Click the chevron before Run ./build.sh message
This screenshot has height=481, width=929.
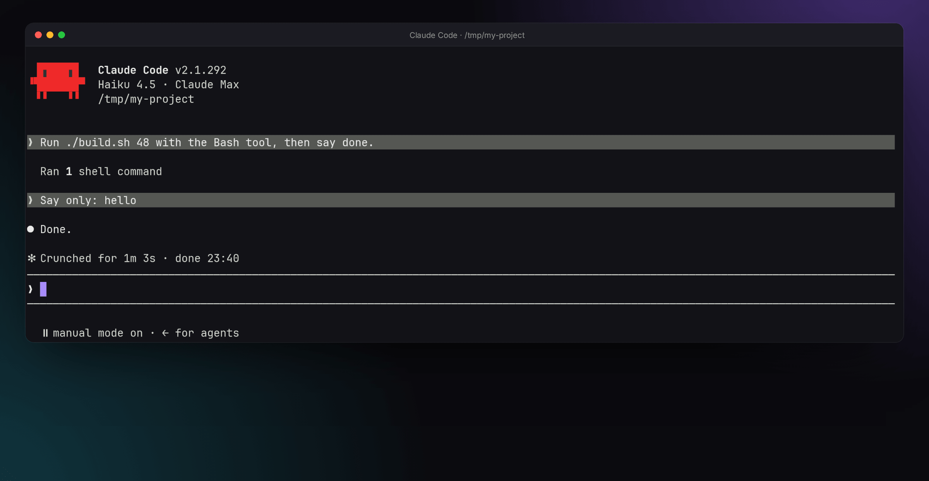tap(31, 143)
